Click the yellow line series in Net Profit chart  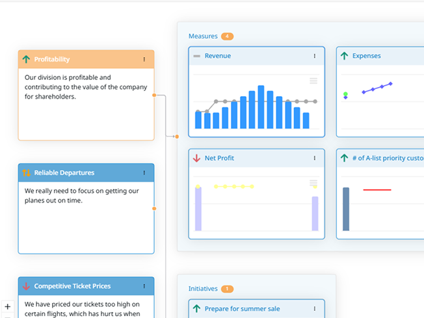tap(234, 186)
